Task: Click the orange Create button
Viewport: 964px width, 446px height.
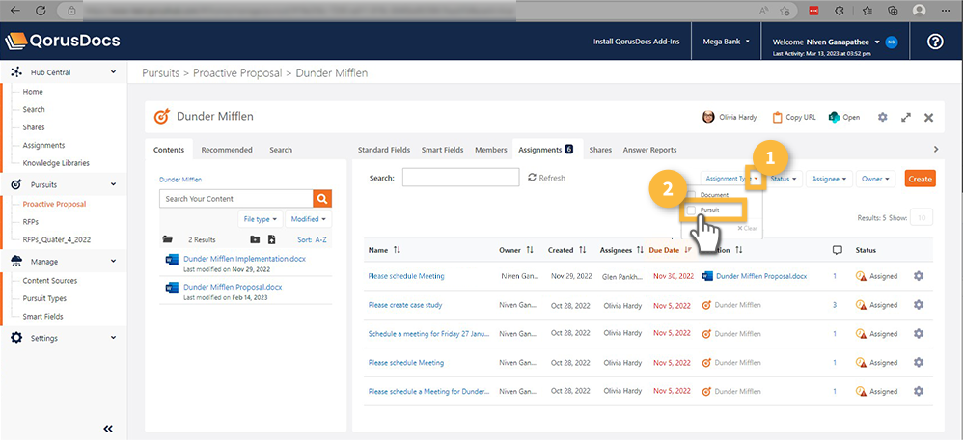Action: pos(920,179)
